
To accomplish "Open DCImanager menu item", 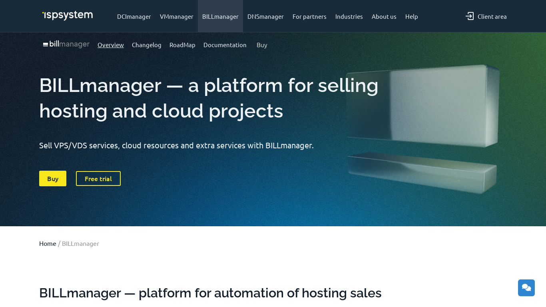I will pos(134,16).
